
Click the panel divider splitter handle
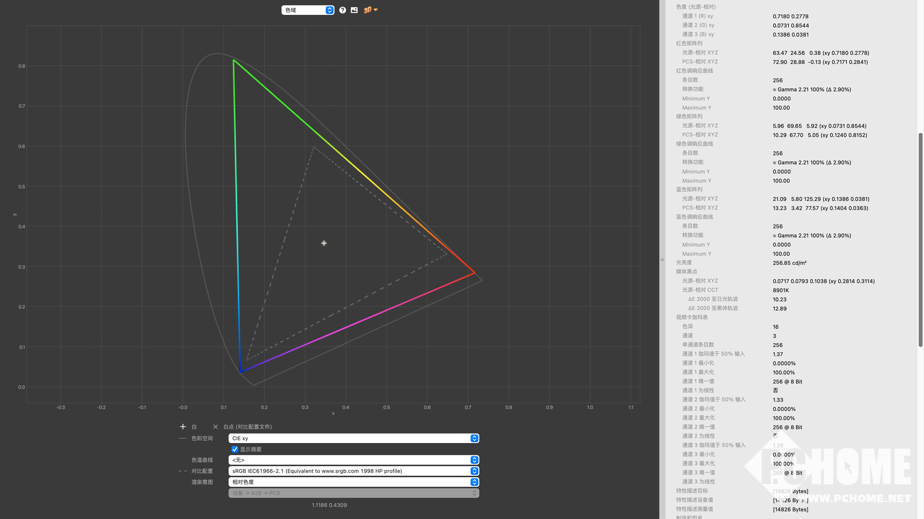tap(662, 259)
